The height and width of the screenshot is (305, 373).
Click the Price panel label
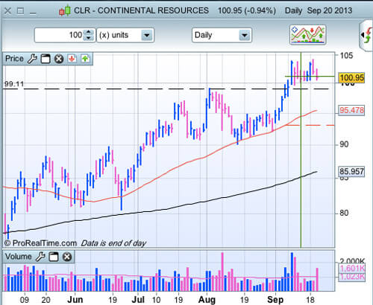[14, 59]
